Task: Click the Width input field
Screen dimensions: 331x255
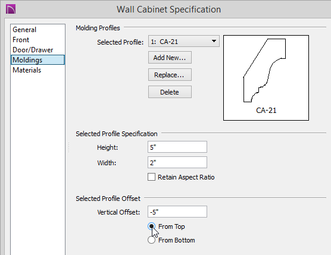Action: (177, 162)
